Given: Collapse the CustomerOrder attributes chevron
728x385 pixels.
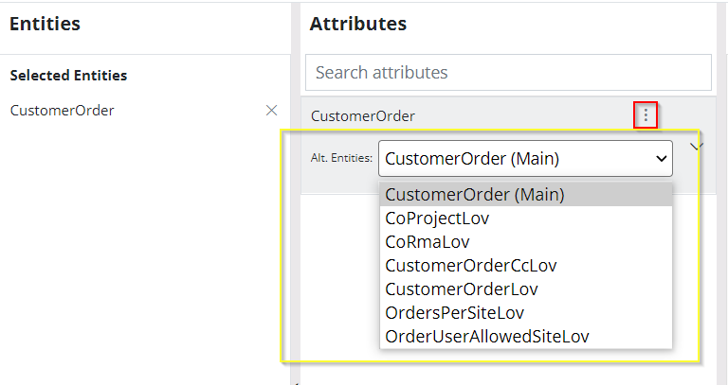Looking at the screenshot, I should coord(697,146).
